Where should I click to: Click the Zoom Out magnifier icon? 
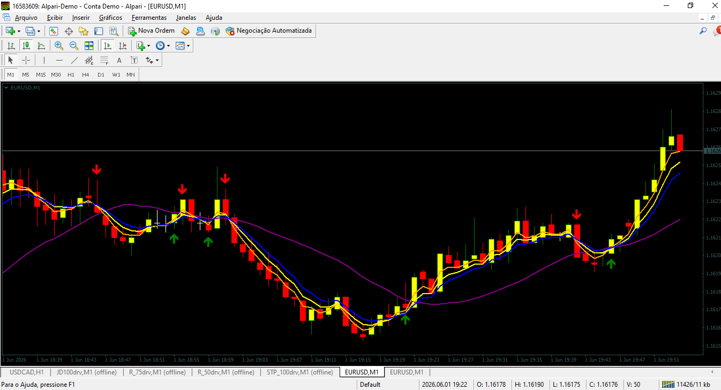coord(74,46)
